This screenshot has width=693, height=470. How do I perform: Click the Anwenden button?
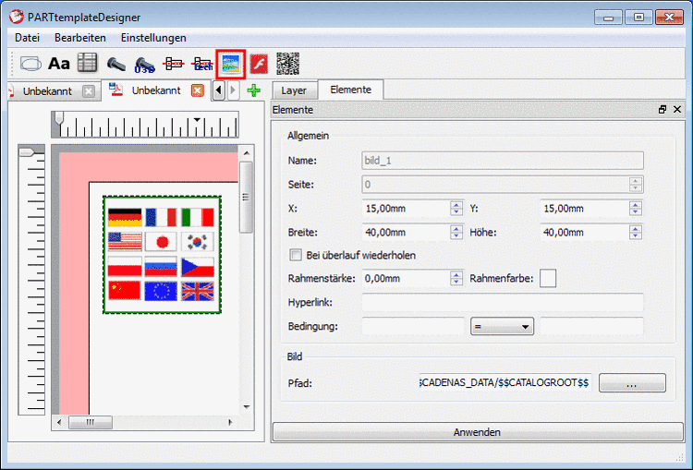(478, 432)
